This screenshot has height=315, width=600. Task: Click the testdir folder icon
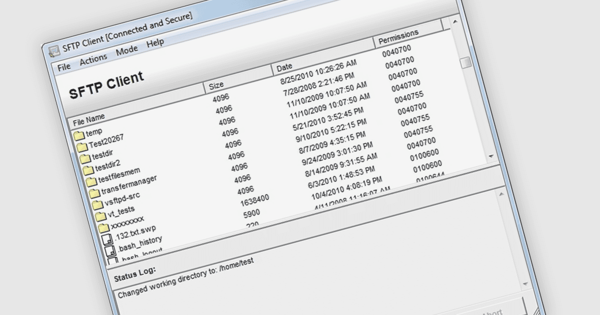(x=85, y=158)
